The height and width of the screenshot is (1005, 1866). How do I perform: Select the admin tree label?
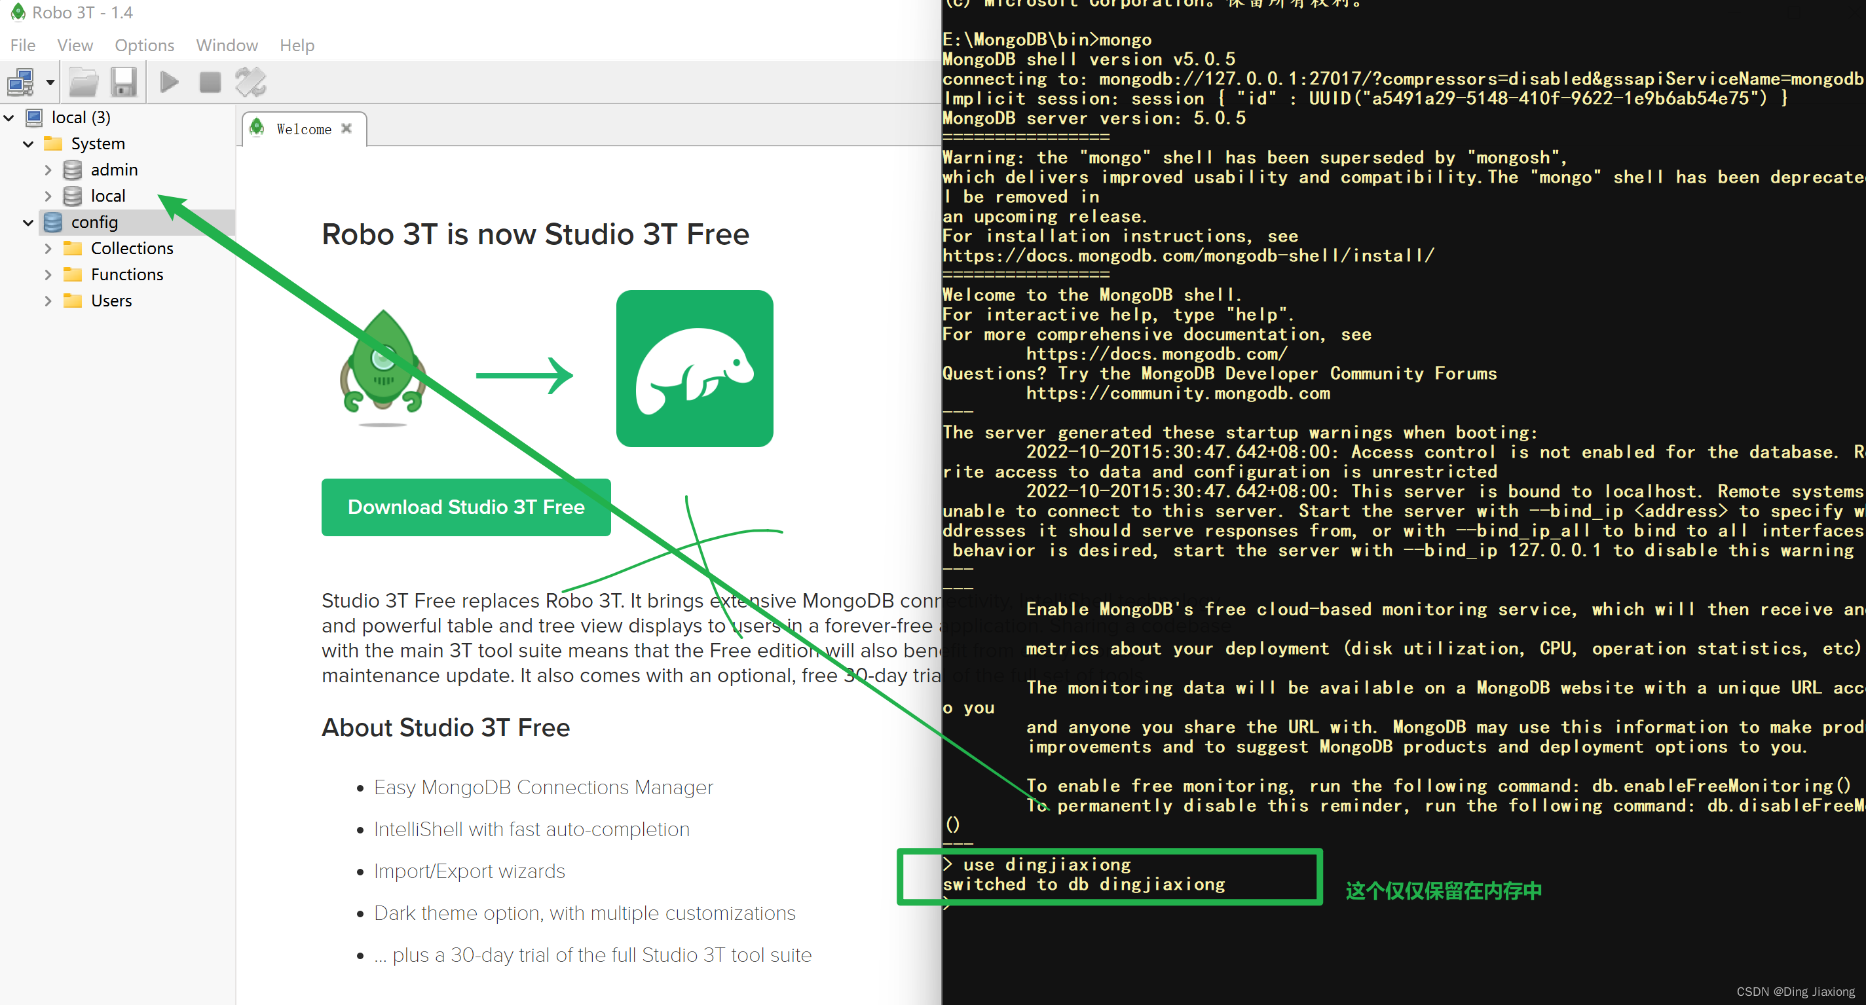pos(115,170)
